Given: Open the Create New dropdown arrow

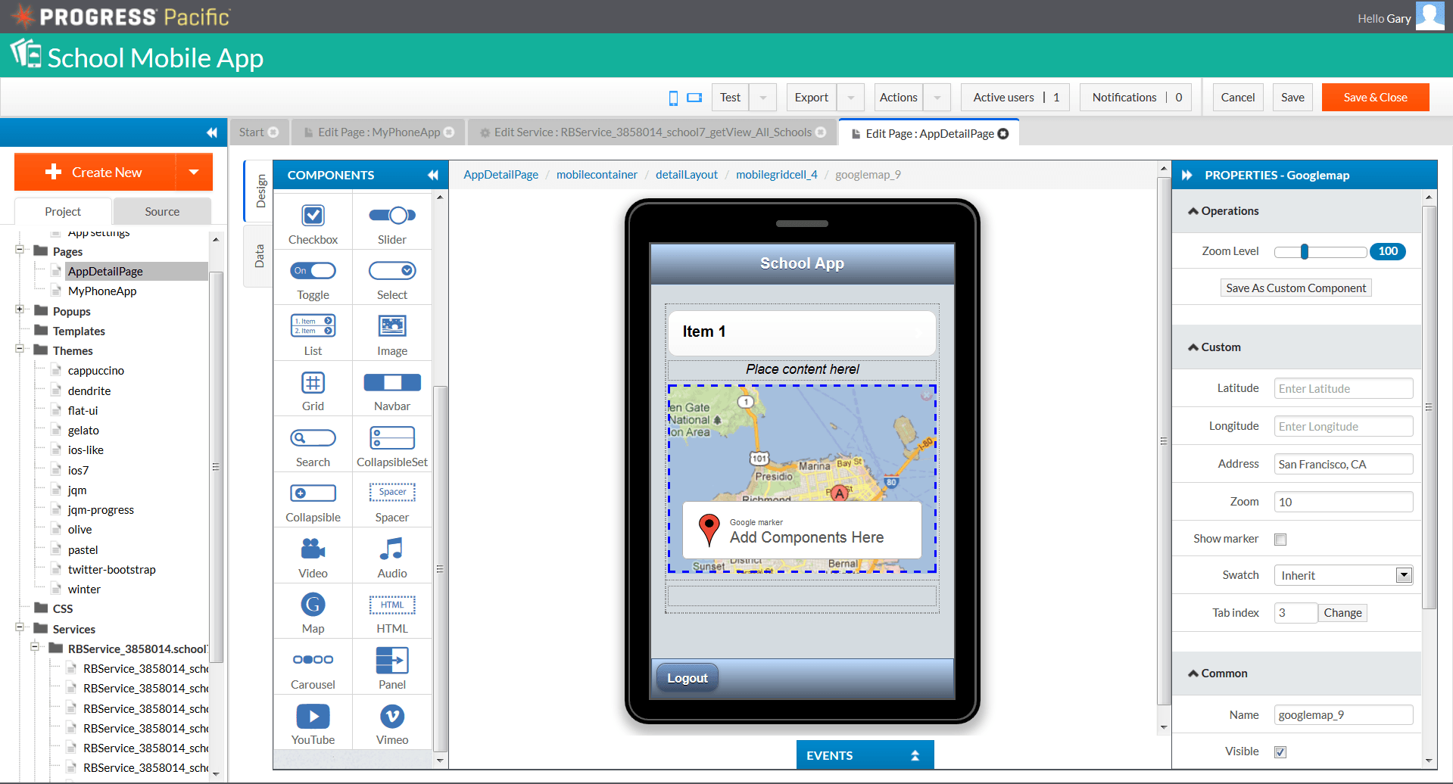Looking at the screenshot, I should click(x=194, y=173).
